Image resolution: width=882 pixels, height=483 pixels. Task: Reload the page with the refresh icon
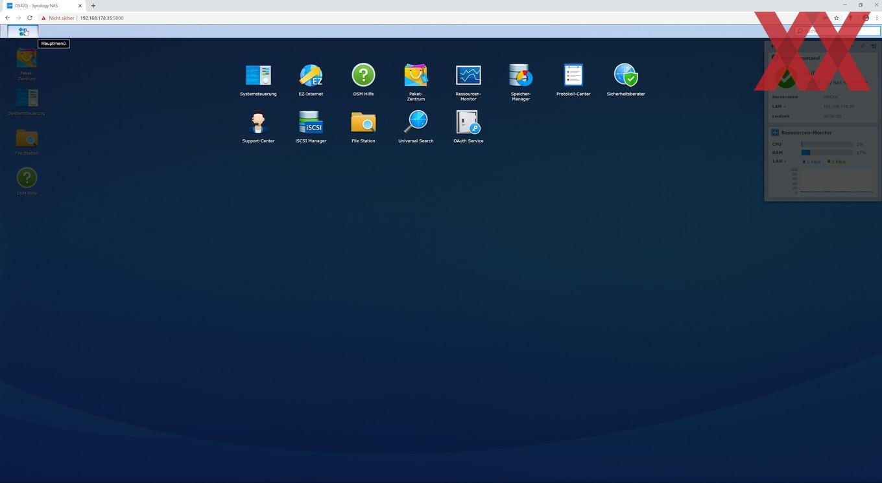pos(29,17)
